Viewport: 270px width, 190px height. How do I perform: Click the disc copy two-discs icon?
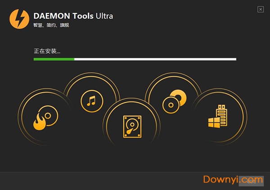click(x=174, y=102)
